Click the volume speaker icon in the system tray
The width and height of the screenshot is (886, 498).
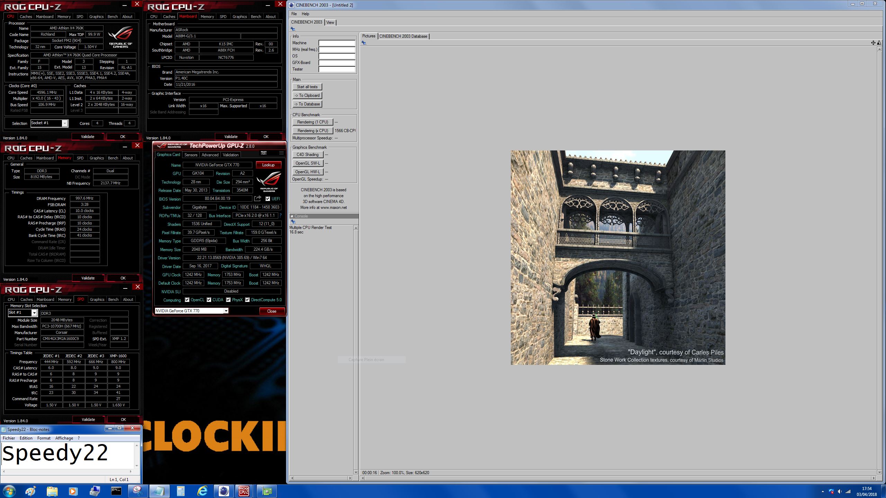840,491
